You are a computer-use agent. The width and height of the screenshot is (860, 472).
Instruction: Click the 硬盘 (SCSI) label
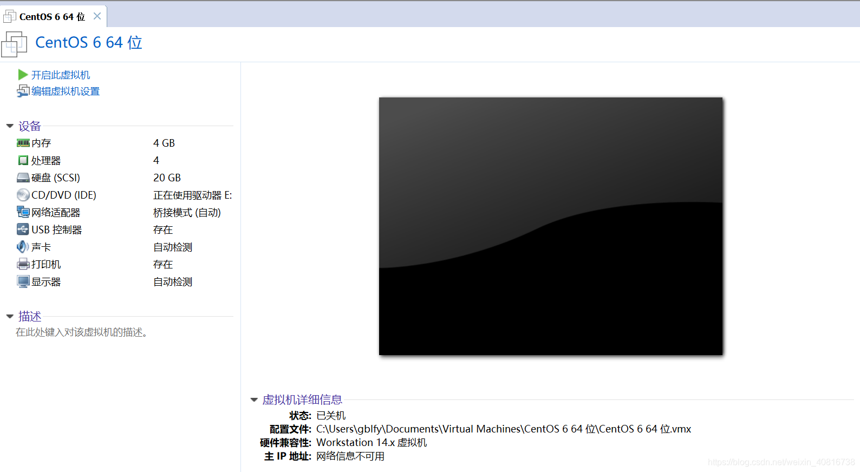pyautogui.click(x=56, y=178)
